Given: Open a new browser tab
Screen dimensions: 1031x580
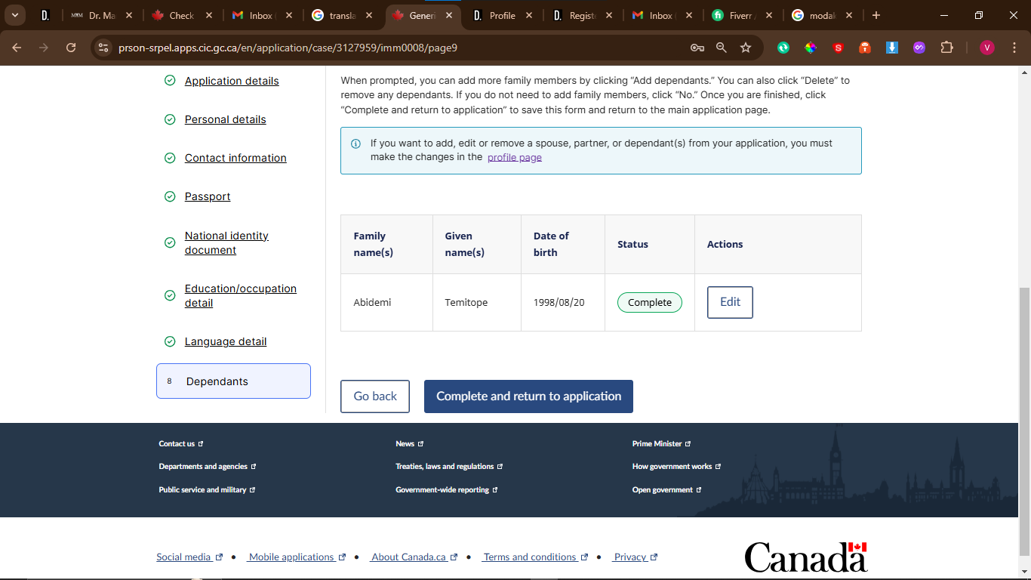Looking at the screenshot, I should coord(876,15).
